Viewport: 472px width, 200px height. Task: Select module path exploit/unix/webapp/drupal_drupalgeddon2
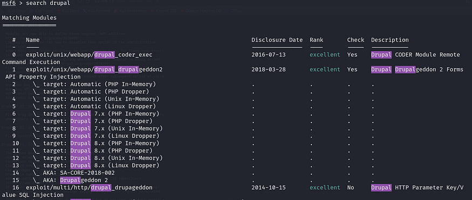point(94,69)
